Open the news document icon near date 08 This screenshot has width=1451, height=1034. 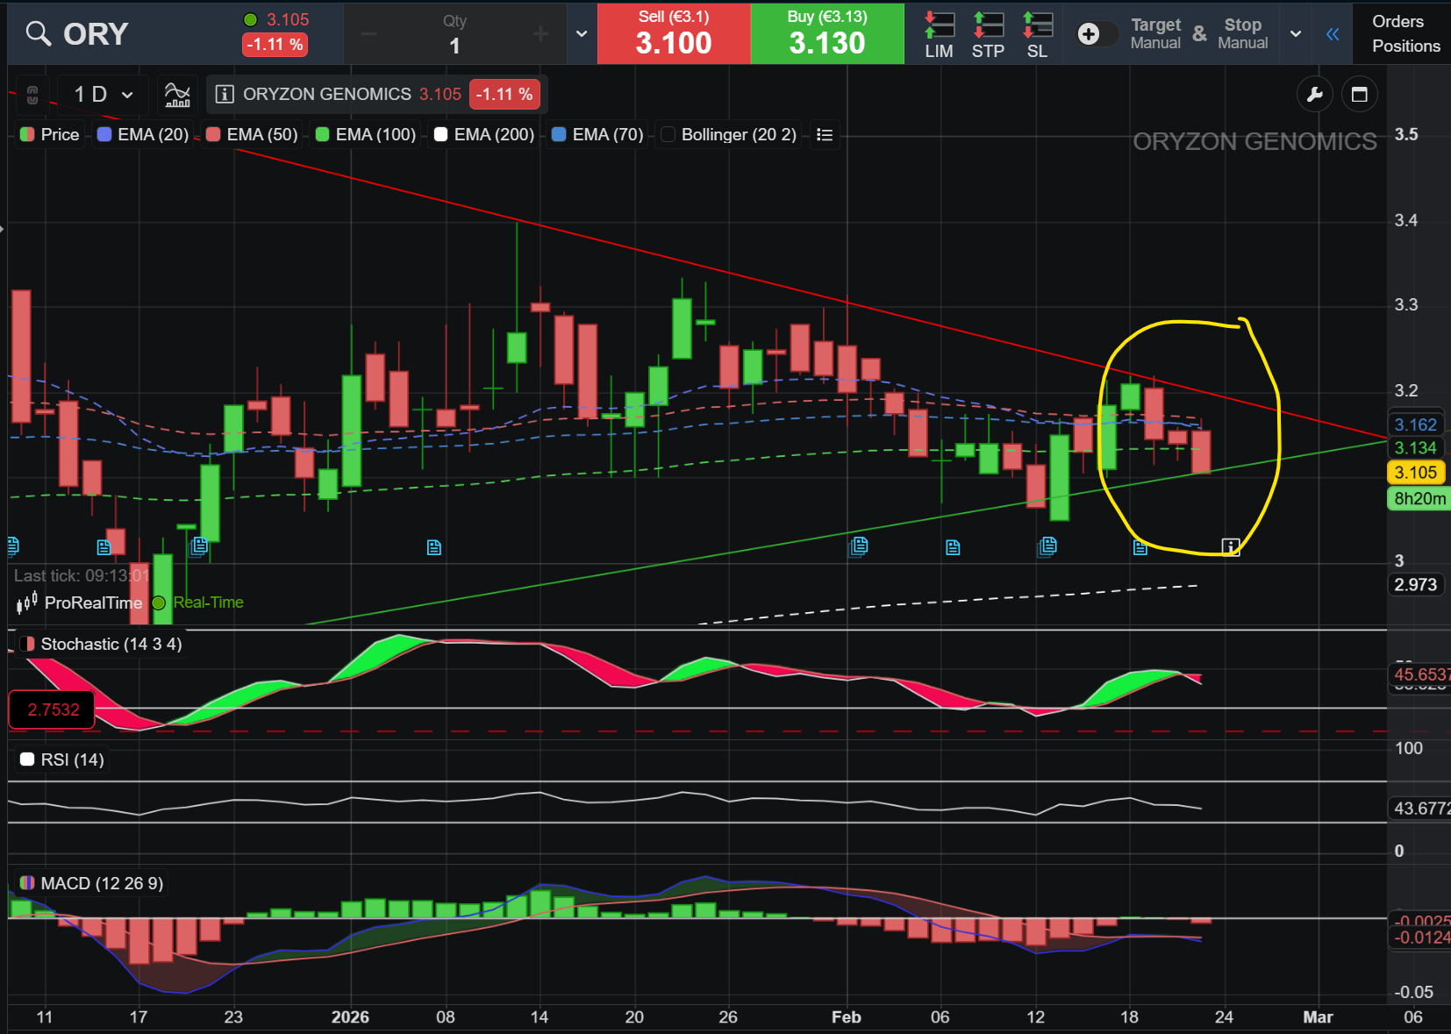433,547
